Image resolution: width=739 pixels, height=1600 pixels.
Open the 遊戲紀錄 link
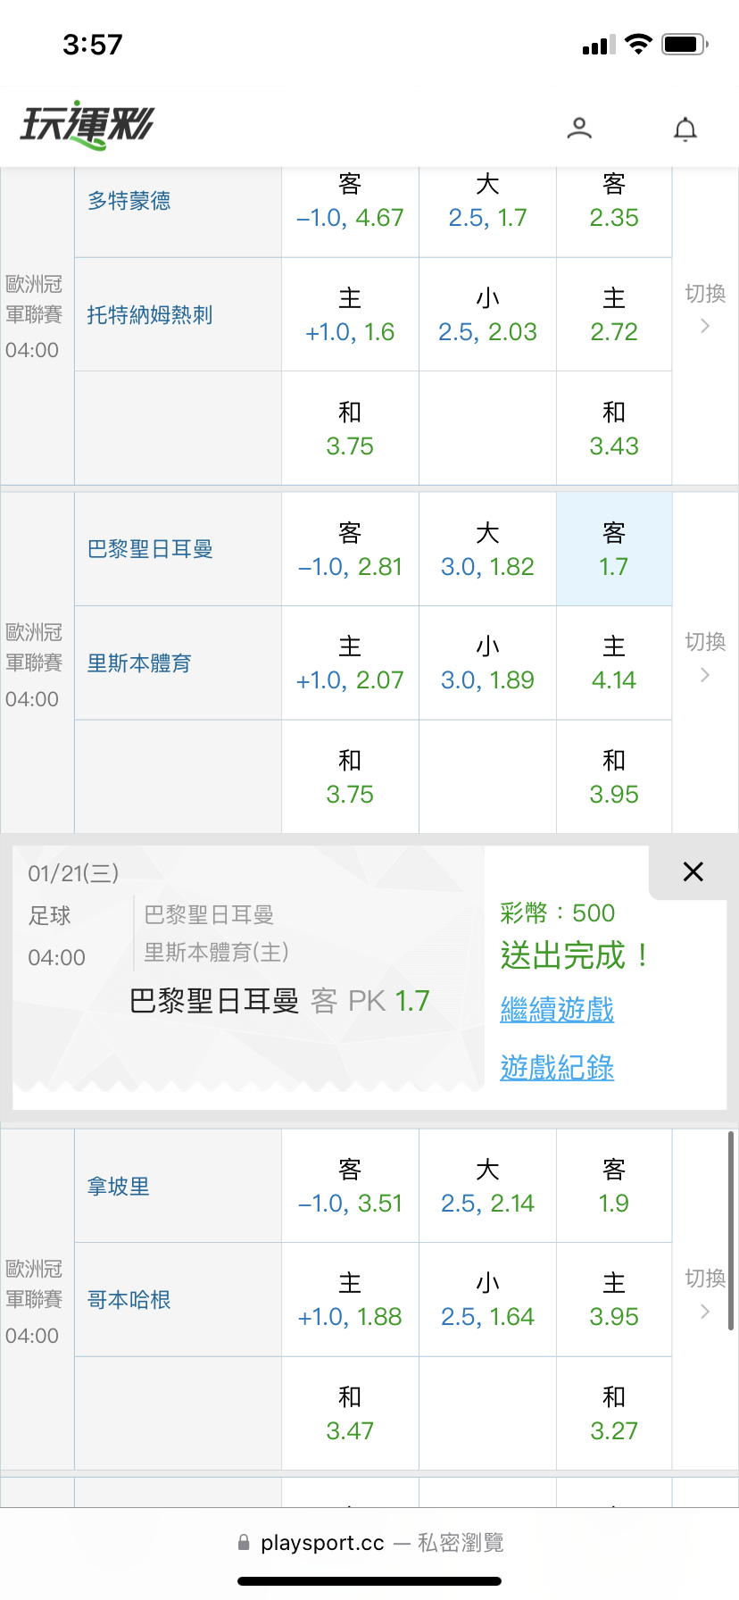pyautogui.click(x=557, y=1067)
